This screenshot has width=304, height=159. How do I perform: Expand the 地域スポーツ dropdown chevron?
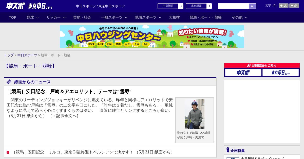pyautogui.click(x=160, y=17)
